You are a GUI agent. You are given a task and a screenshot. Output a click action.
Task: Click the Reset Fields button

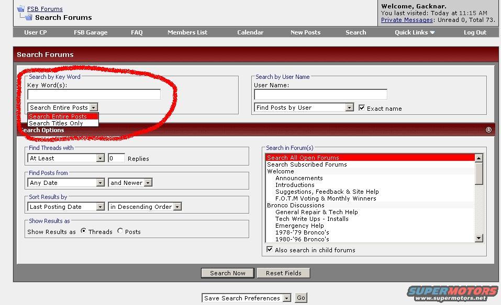click(x=283, y=273)
